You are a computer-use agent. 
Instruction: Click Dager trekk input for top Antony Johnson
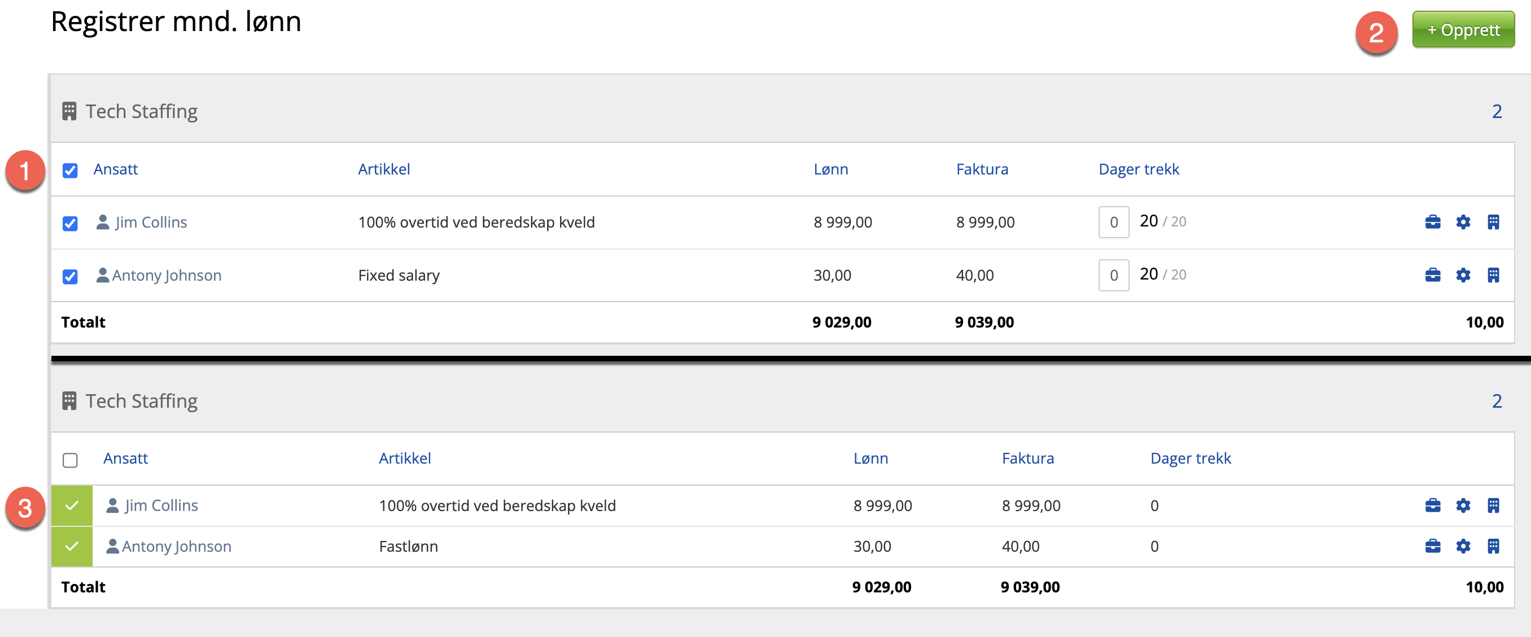point(1113,276)
